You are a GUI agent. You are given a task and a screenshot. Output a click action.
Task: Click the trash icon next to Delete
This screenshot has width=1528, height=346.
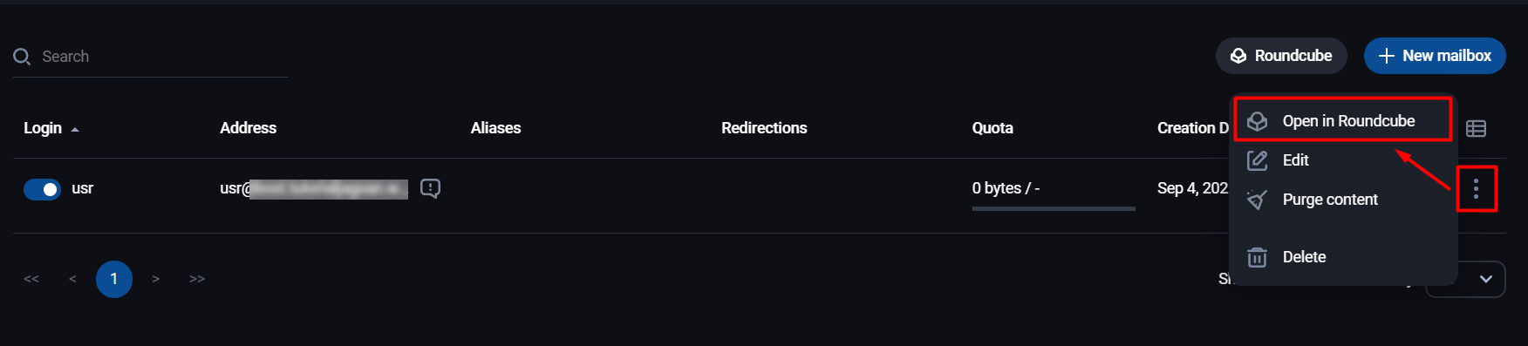point(1257,257)
